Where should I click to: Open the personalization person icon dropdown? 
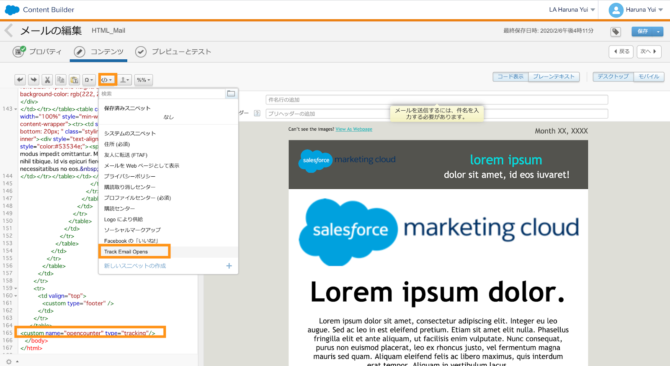[124, 80]
